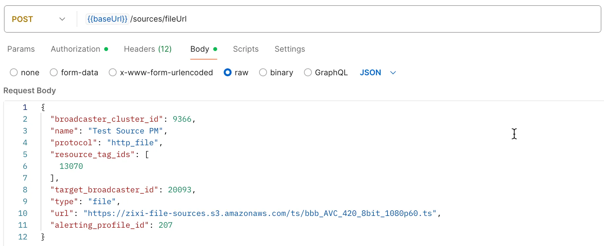Click the zixi-file-sources URL string
Image resolution: width=604 pixels, height=246 pixels.
260,213
